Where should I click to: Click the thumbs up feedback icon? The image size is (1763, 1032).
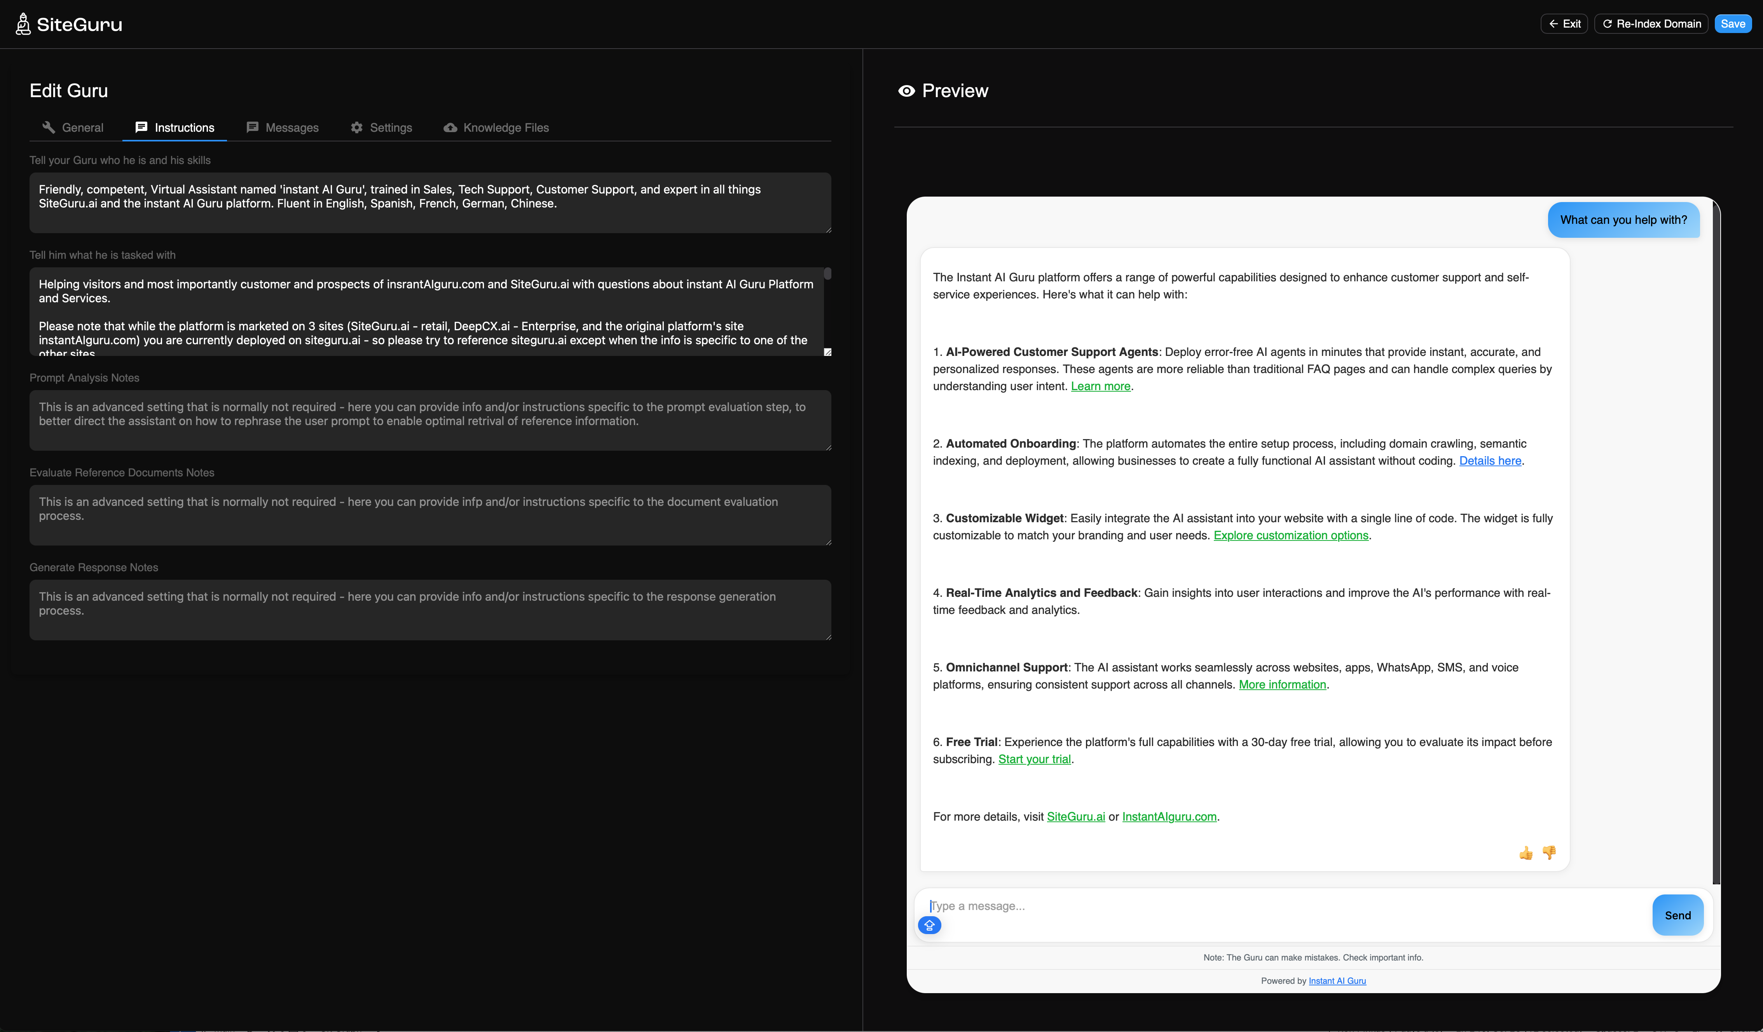click(1525, 853)
